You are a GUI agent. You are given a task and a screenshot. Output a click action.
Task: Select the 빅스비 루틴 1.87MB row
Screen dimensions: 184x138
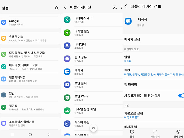tap(92, 124)
